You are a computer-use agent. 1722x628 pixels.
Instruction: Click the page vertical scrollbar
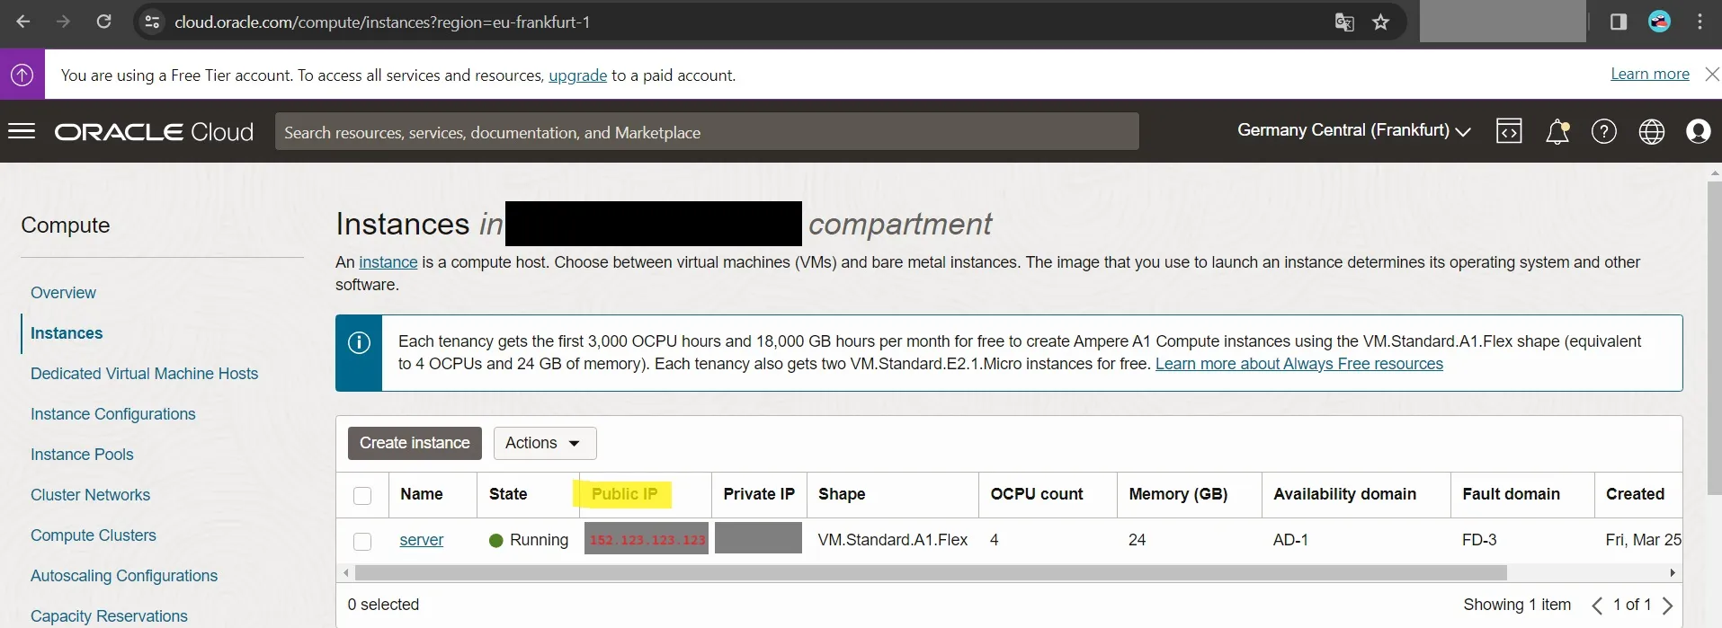(1714, 337)
